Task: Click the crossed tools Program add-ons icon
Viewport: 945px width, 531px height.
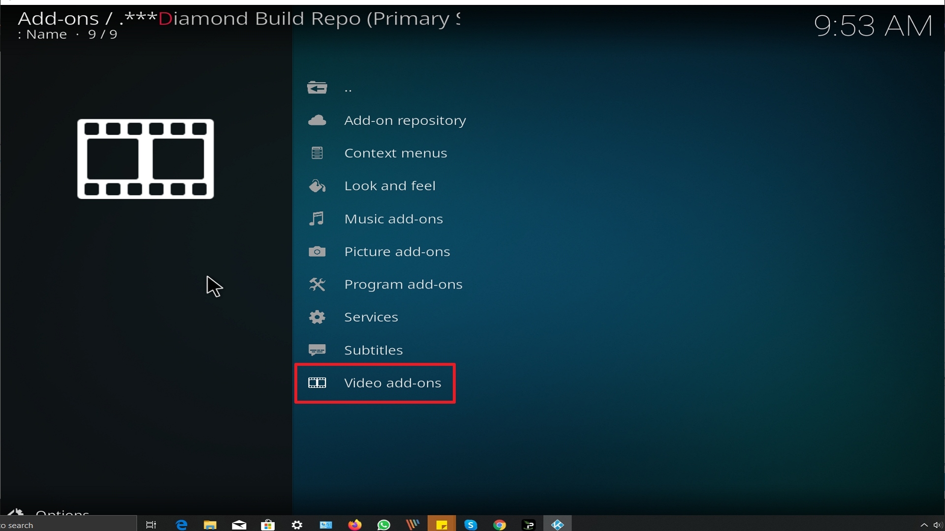Action: [317, 284]
